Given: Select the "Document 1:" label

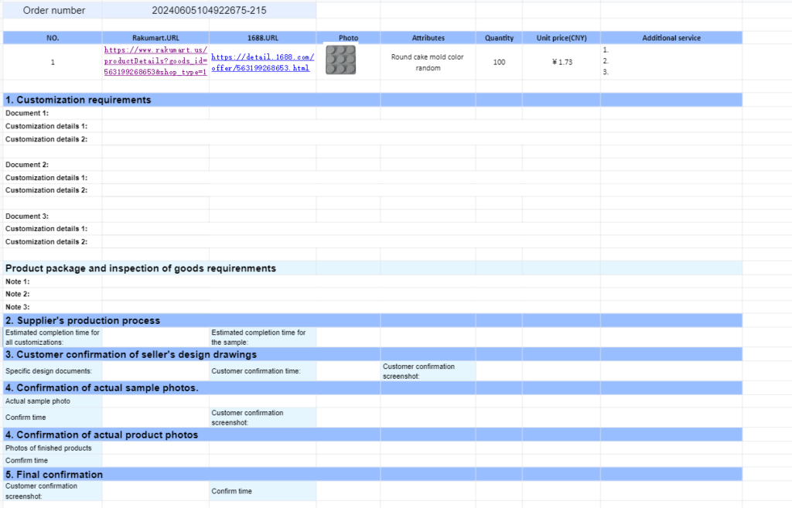Looking at the screenshot, I should click(x=27, y=113).
